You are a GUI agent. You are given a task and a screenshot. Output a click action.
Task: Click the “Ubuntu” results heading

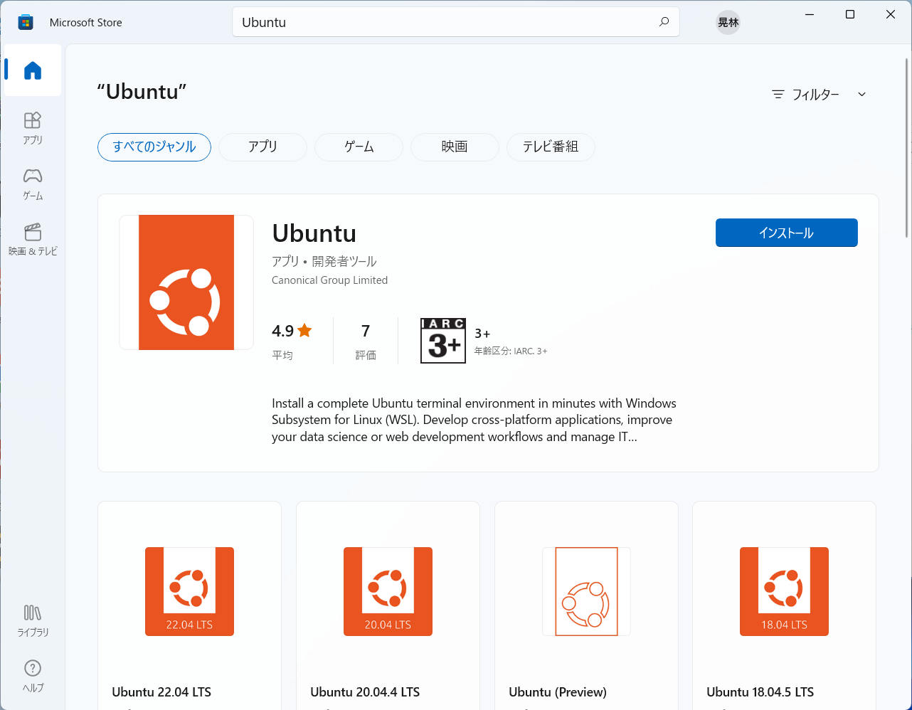coord(142,92)
